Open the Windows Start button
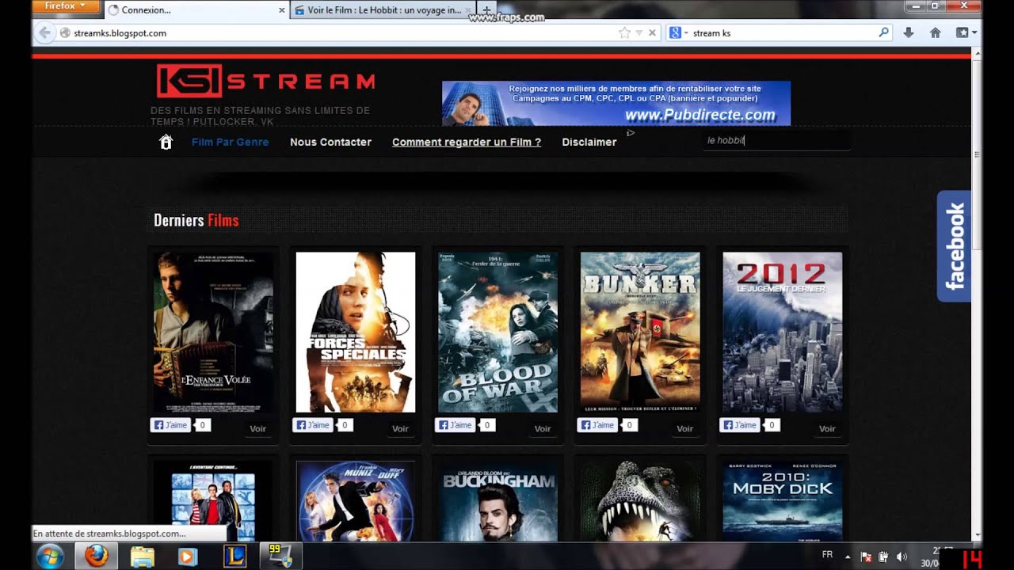Screen dimensions: 1014x570 click(x=50, y=556)
